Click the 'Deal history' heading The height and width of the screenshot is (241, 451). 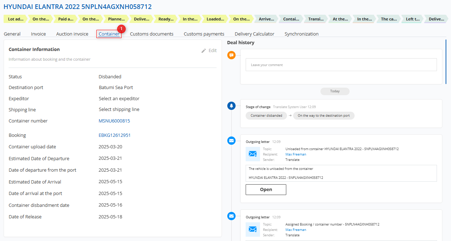click(x=241, y=43)
